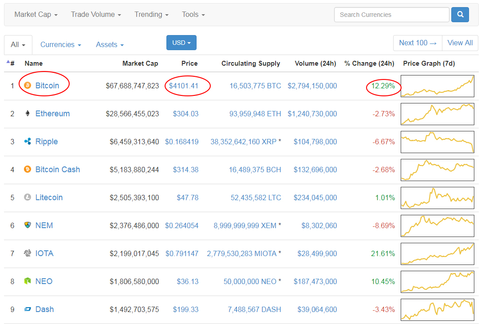Expand the Tools menu
The image size is (481, 324).
pos(193,14)
